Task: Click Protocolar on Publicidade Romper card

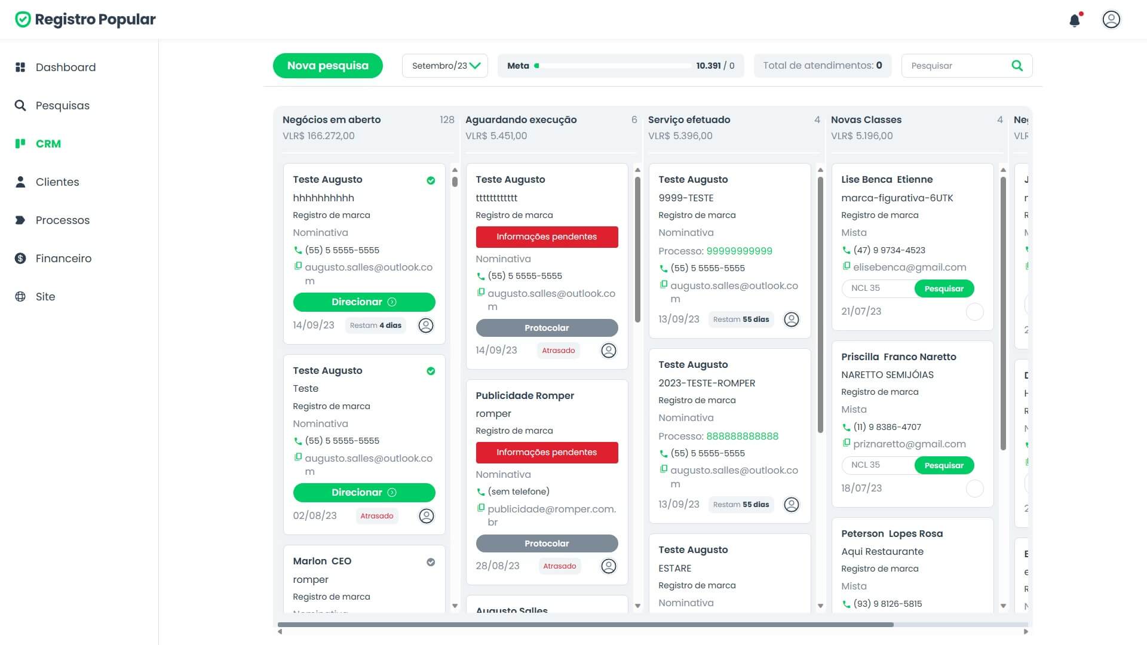Action: click(547, 543)
